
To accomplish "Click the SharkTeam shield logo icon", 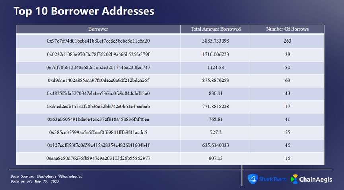I will point(253,179).
